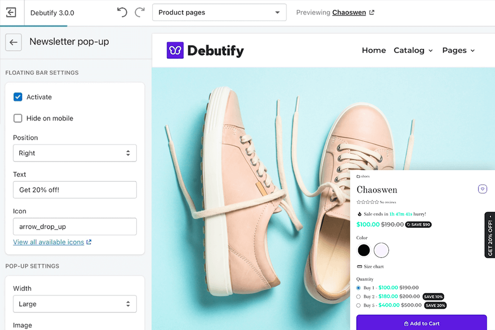Screen dimensions: 495x330
Task: Click the exit editor icon
Action: [11, 12]
